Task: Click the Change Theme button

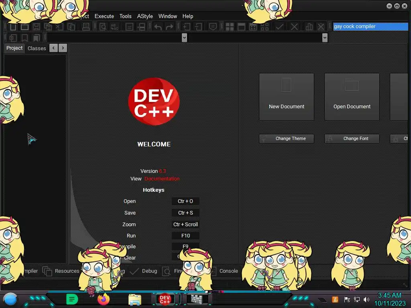Action: click(287, 138)
